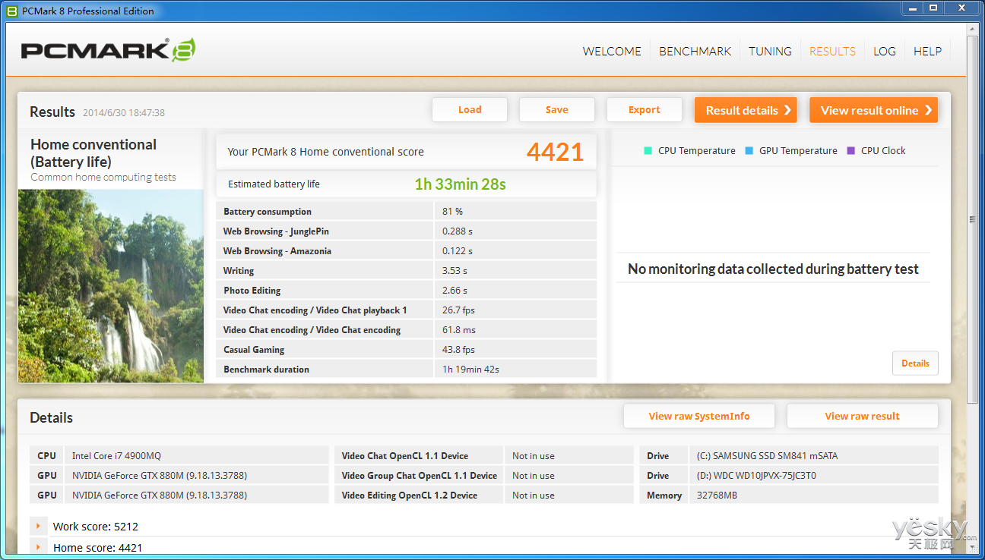Click the Export button
Image resolution: width=985 pixels, height=560 pixels.
point(645,109)
